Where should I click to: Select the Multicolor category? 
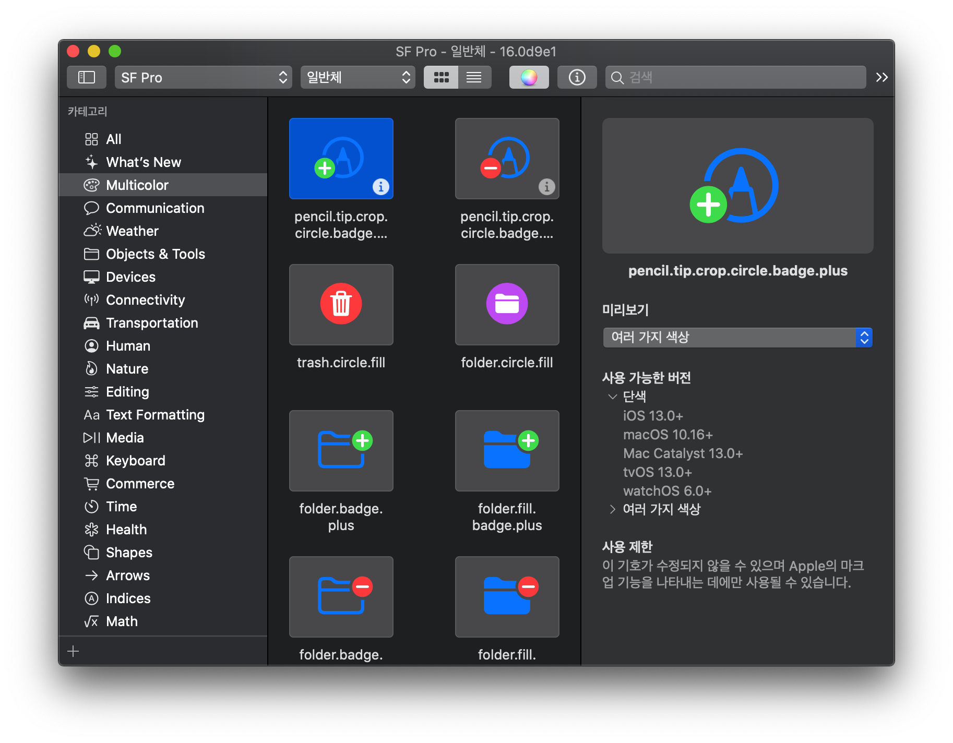point(163,185)
